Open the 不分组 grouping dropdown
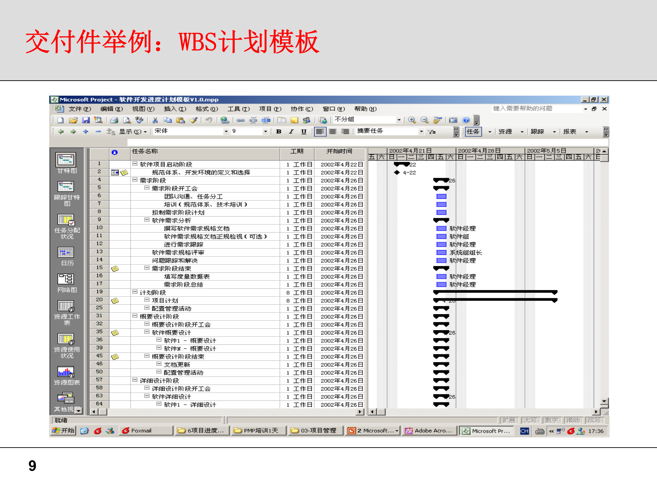Viewport: 657px width, 492px height. (x=399, y=120)
